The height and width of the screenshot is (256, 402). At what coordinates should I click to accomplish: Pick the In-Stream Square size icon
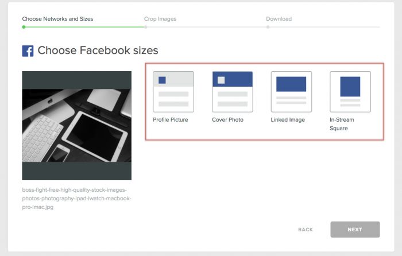pos(350,91)
